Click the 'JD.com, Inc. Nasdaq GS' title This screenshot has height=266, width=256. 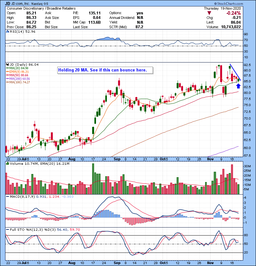[x=30, y=4]
